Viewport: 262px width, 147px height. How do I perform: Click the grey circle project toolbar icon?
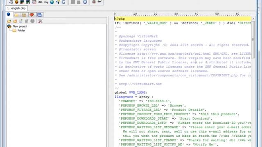point(32,21)
